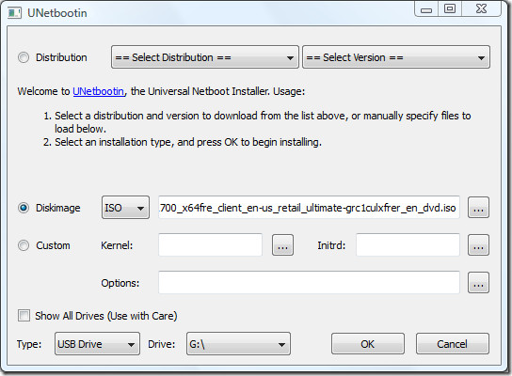Browse for disk image file with ellipsis button
512x376 pixels.
pyautogui.click(x=478, y=208)
